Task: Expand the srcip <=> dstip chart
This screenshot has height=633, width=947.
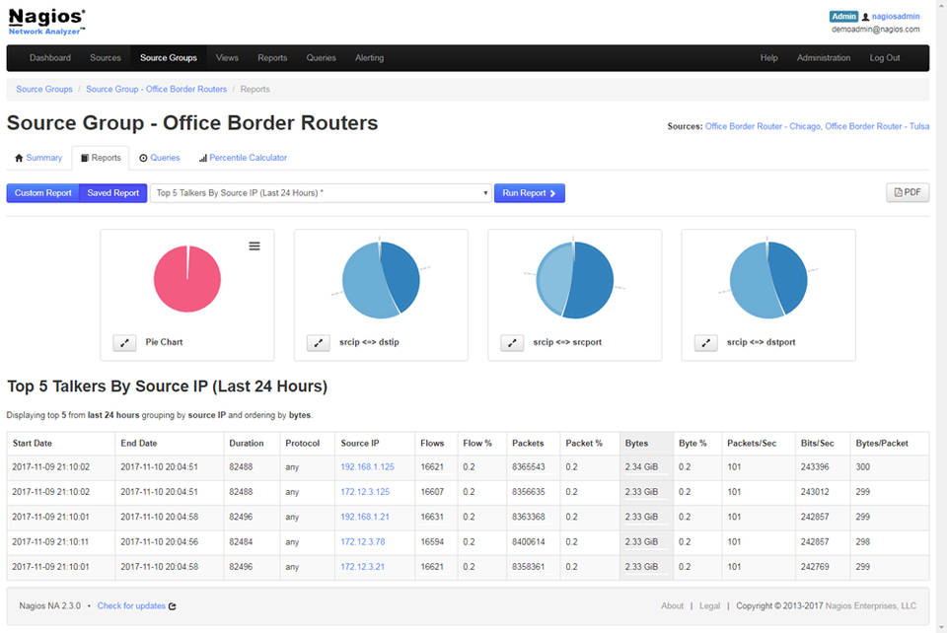Action: [318, 342]
